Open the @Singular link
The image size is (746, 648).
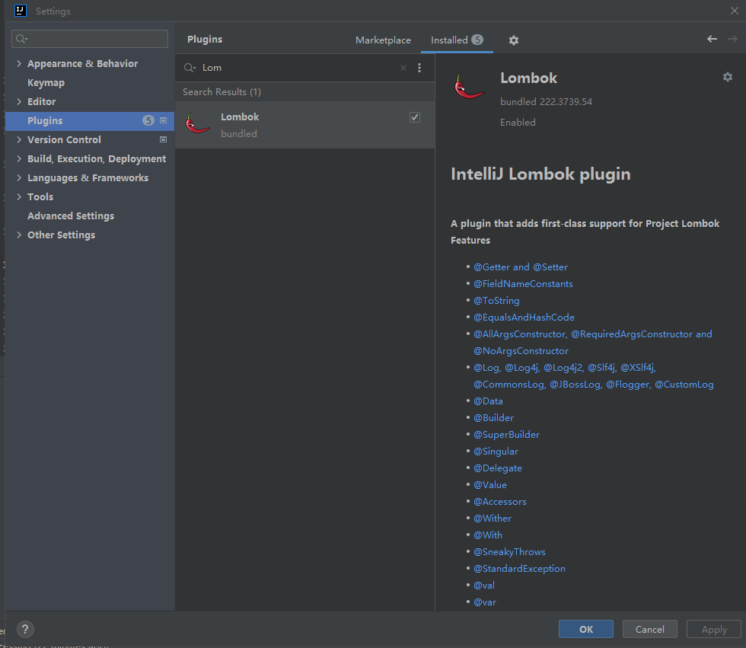pyautogui.click(x=496, y=452)
